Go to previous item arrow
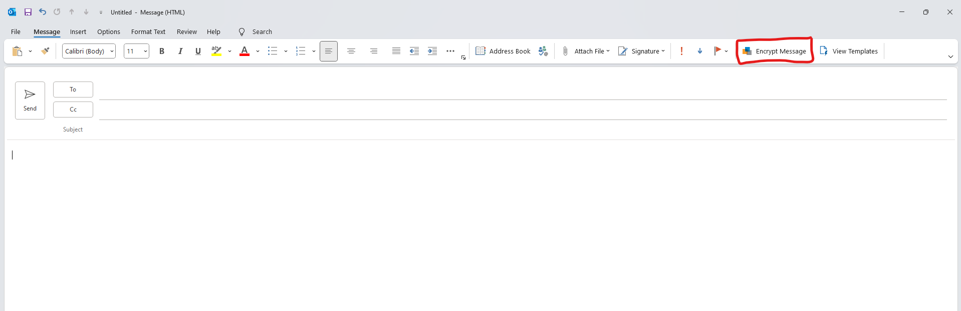 coord(72,12)
